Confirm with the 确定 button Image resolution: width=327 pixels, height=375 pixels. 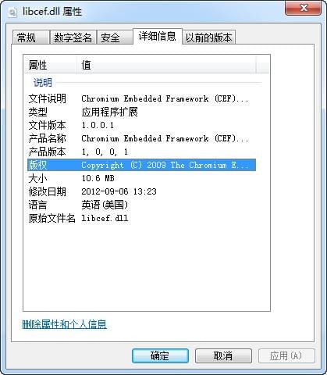tap(160, 355)
